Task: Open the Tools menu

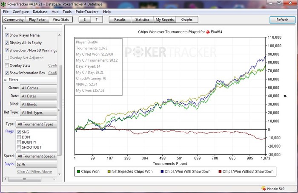Action: [67, 12]
